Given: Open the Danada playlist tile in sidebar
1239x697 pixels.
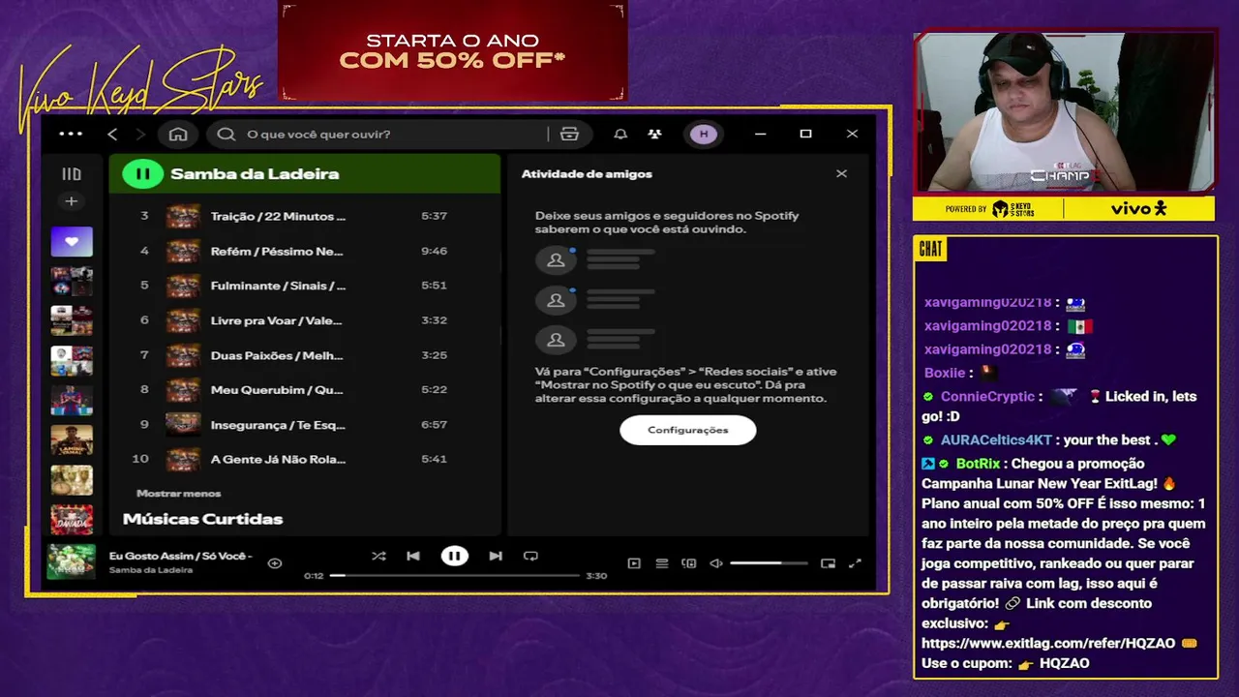Looking at the screenshot, I should (72, 520).
